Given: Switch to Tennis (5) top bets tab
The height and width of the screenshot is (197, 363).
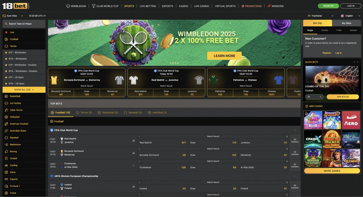Looking at the screenshot, I should (x=84, y=113).
